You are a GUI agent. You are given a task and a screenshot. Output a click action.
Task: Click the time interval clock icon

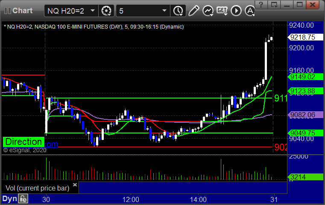(178, 10)
